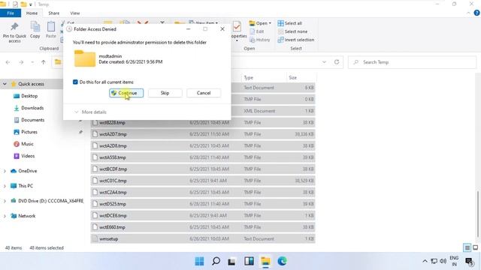
Task: Open the recent locations dropdown arrow
Action: 32,62
